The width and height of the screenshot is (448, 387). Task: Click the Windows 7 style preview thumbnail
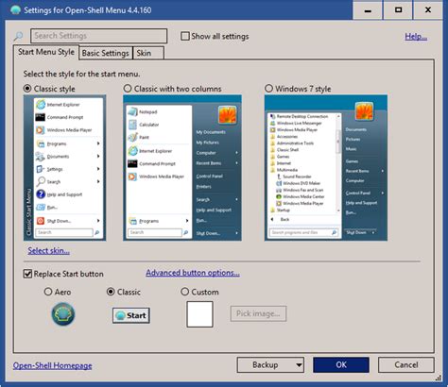[326, 168]
